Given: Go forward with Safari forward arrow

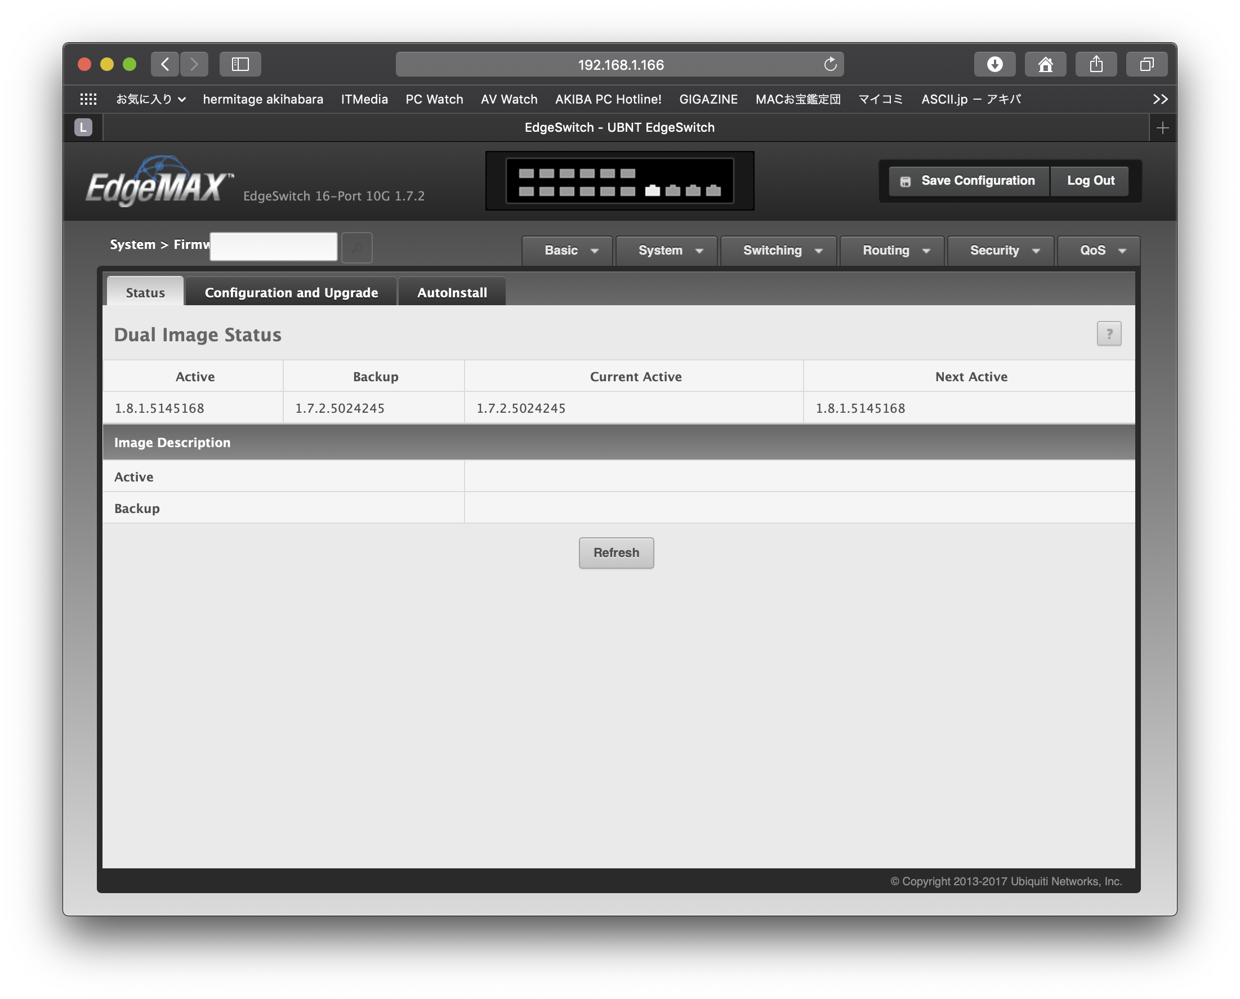Looking at the screenshot, I should pyautogui.click(x=194, y=64).
